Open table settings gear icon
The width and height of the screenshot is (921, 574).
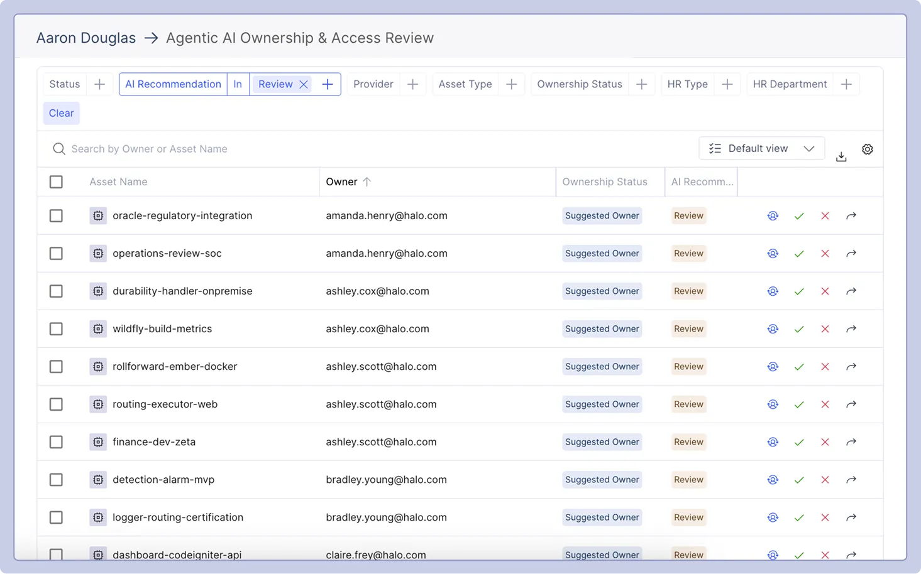point(868,149)
